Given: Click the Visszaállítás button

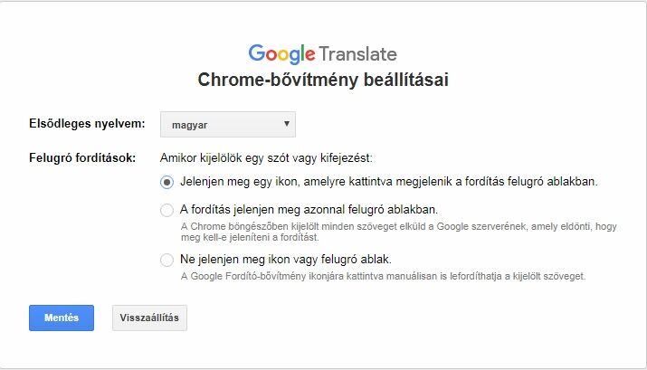Looking at the screenshot, I should (150, 318).
